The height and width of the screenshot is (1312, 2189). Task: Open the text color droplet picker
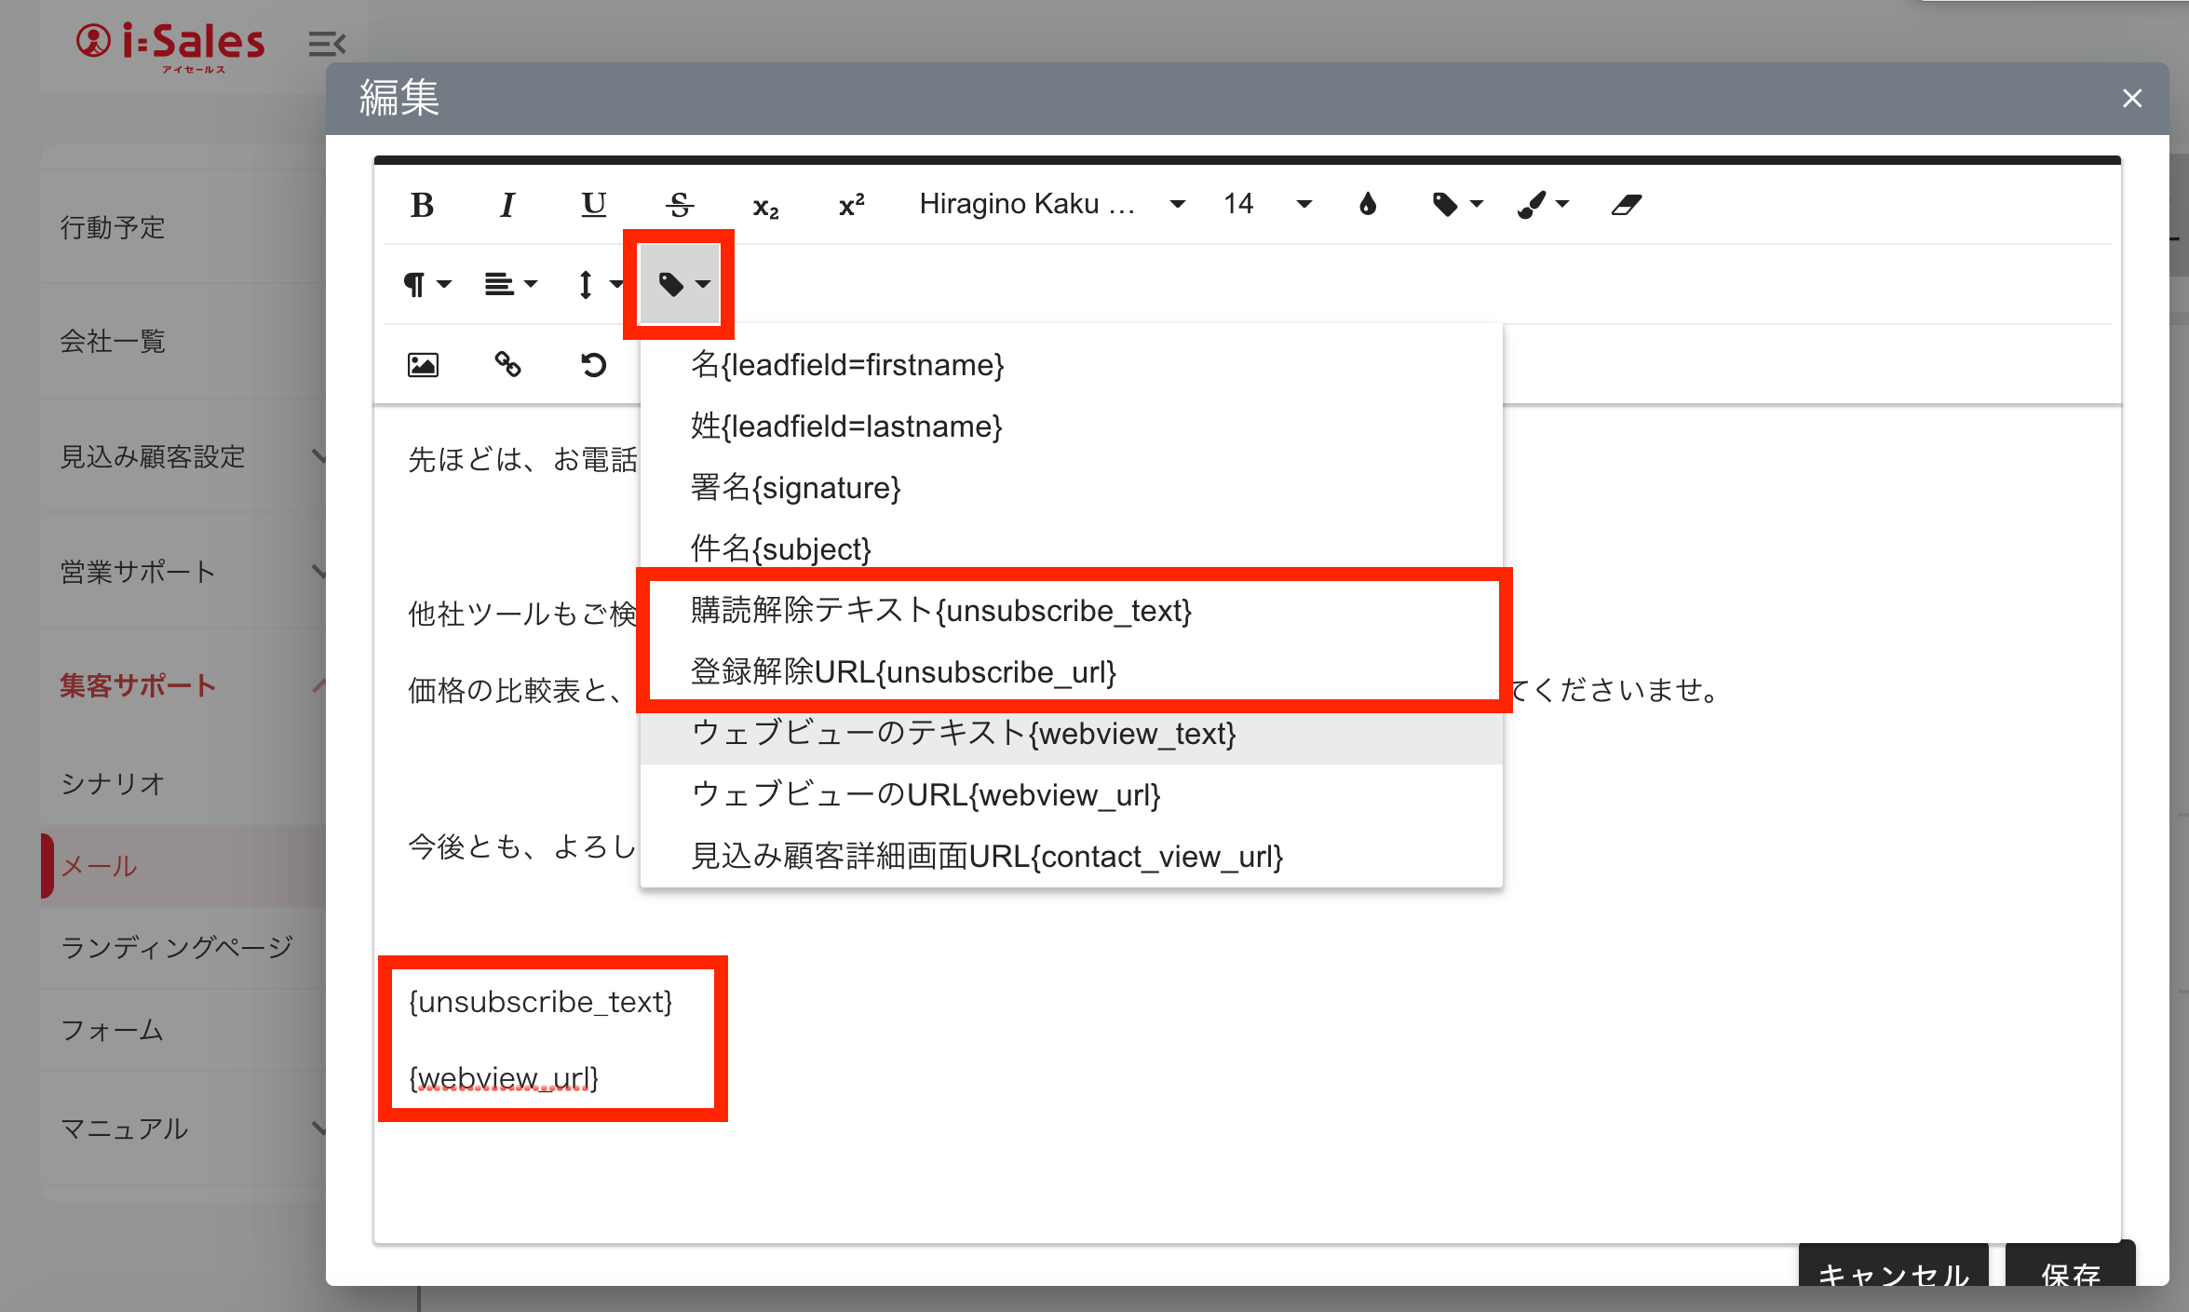click(1367, 204)
